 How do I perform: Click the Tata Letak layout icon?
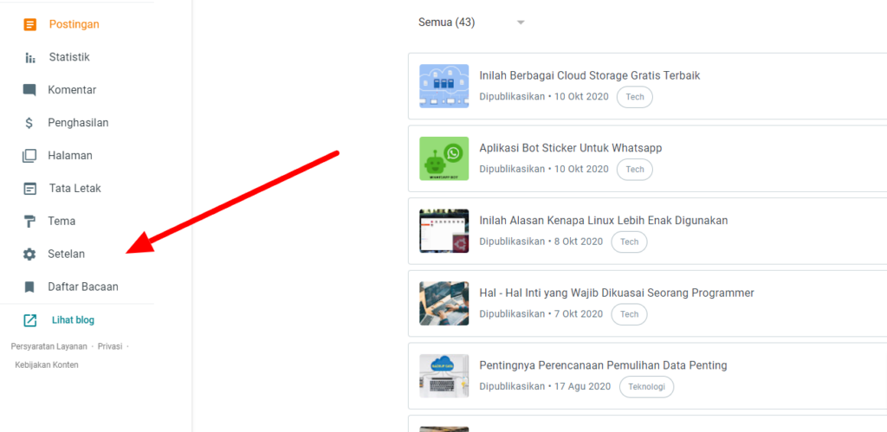pos(30,189)
